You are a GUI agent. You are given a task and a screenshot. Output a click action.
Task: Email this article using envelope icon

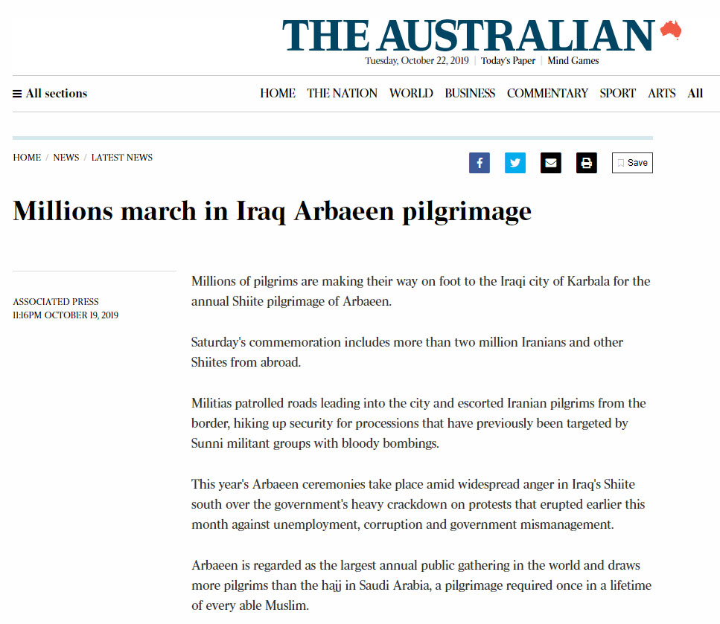[x=550, y=163]
